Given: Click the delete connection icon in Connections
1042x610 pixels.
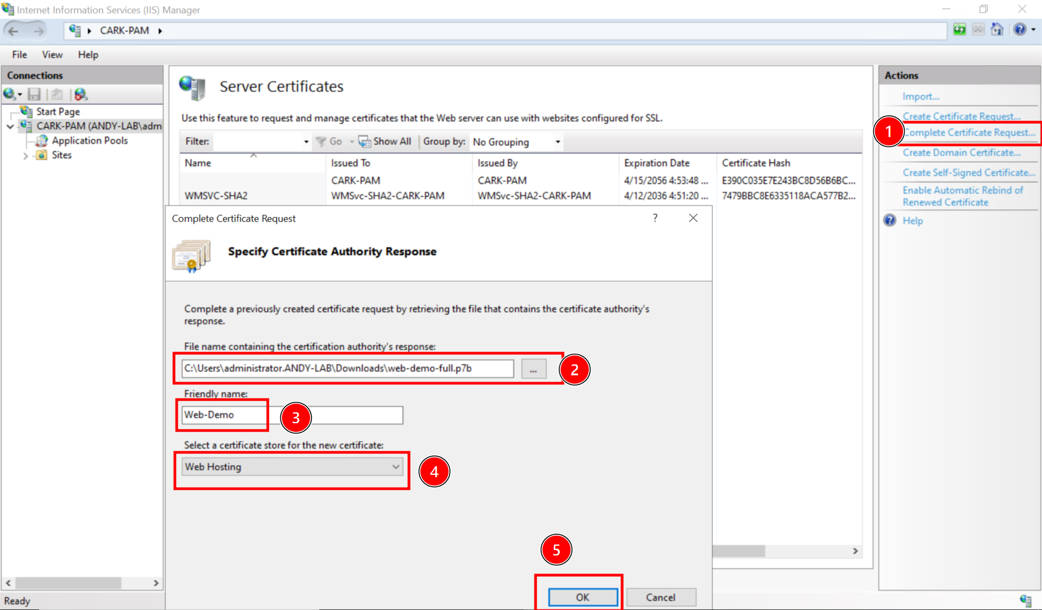Looking at the screenshot, I should tap(81, 94).
